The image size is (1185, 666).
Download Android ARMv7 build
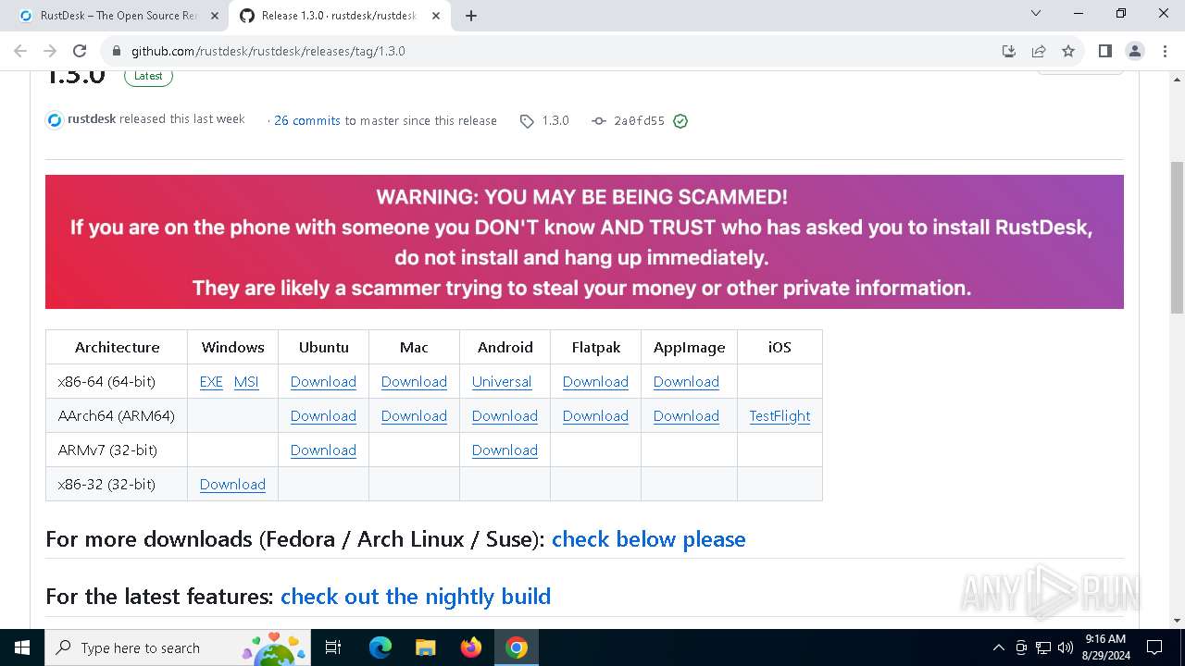pos(505,450)
